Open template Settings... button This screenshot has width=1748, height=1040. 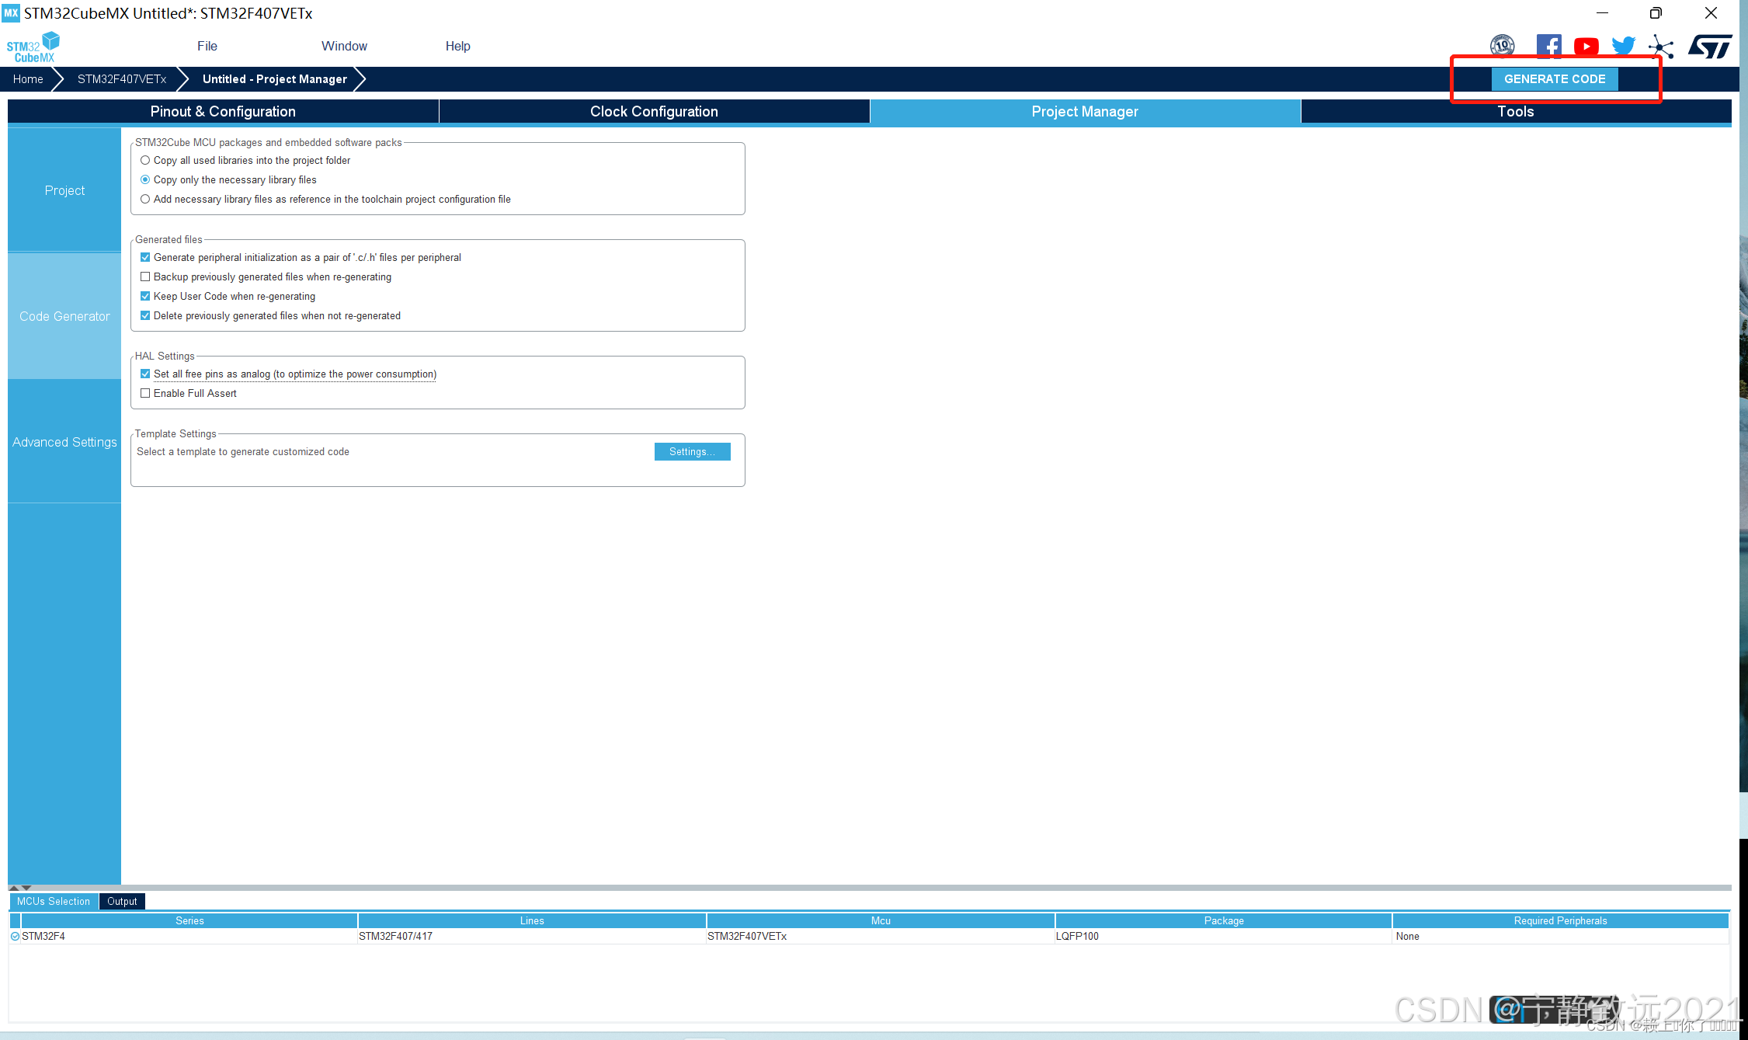[692, 452]
